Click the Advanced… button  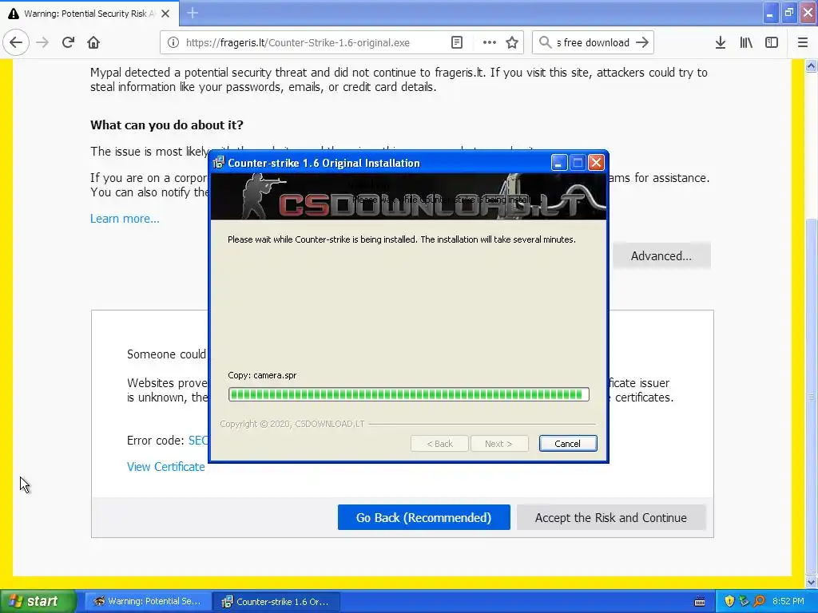[x=661, y=256]
